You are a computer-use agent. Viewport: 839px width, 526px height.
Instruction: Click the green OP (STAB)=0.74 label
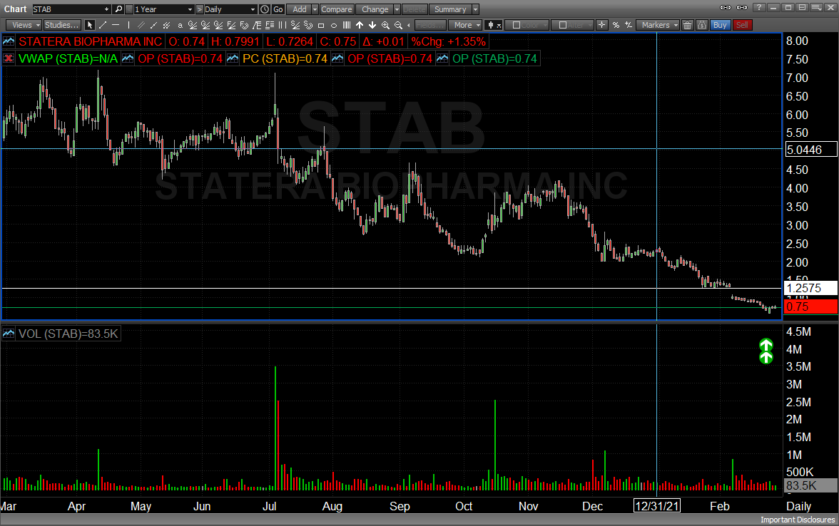pos(494,58)
